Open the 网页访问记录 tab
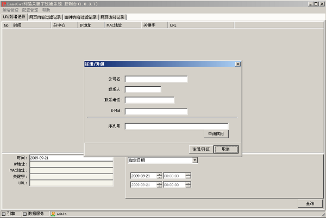The image size is (326, 218). (x=112, y=17)
